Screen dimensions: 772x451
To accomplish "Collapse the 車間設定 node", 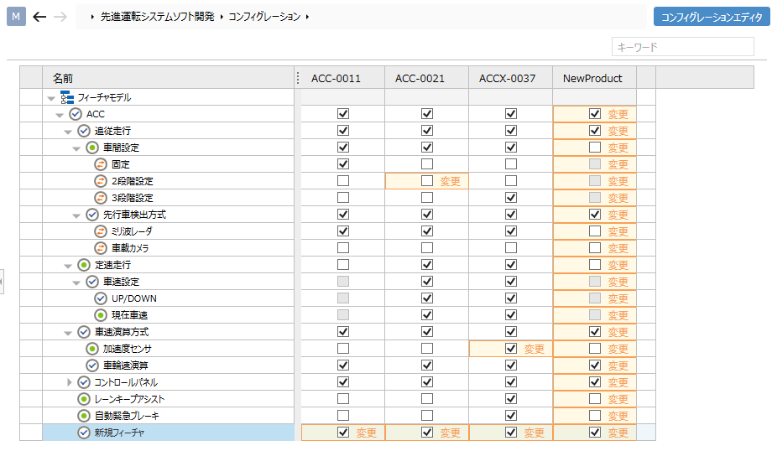I will pyautogui.click(x=76, y=148).
